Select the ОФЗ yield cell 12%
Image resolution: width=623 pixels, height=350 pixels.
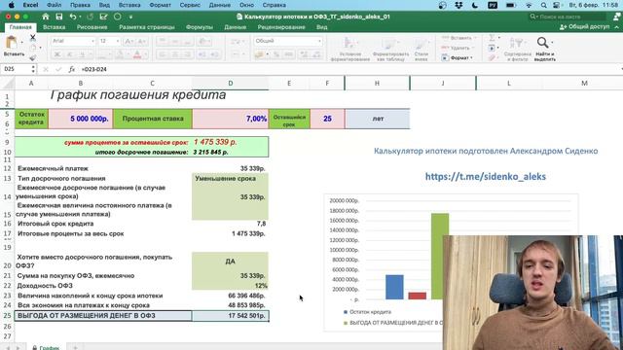[230, 286]
